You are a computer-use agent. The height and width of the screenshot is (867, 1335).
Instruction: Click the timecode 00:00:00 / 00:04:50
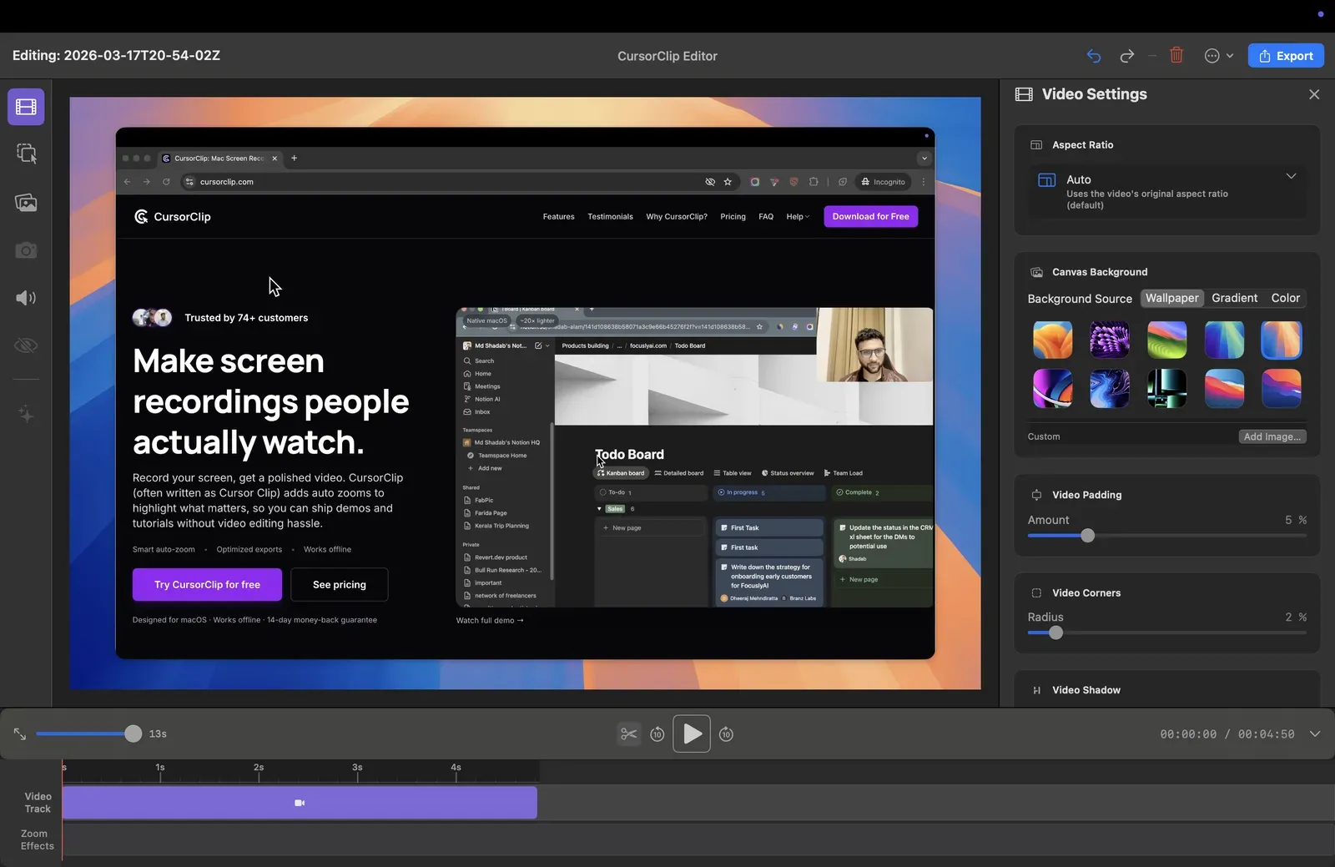(1227, 734)
